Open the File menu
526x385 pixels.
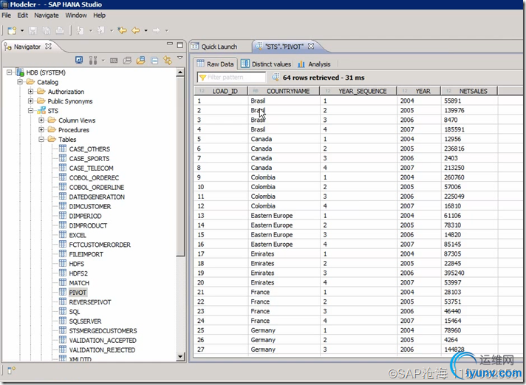7,15
